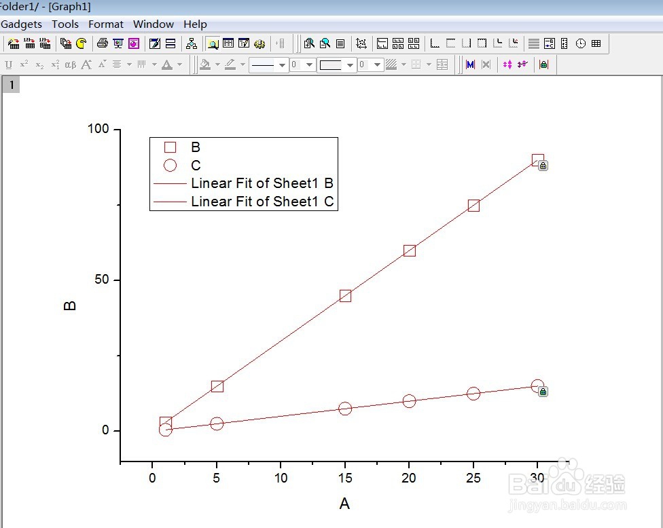663x528 pixels.
Task: Toggle the highlighted magnifier window button
Action: pyautogui.click(x=213, y=43)
